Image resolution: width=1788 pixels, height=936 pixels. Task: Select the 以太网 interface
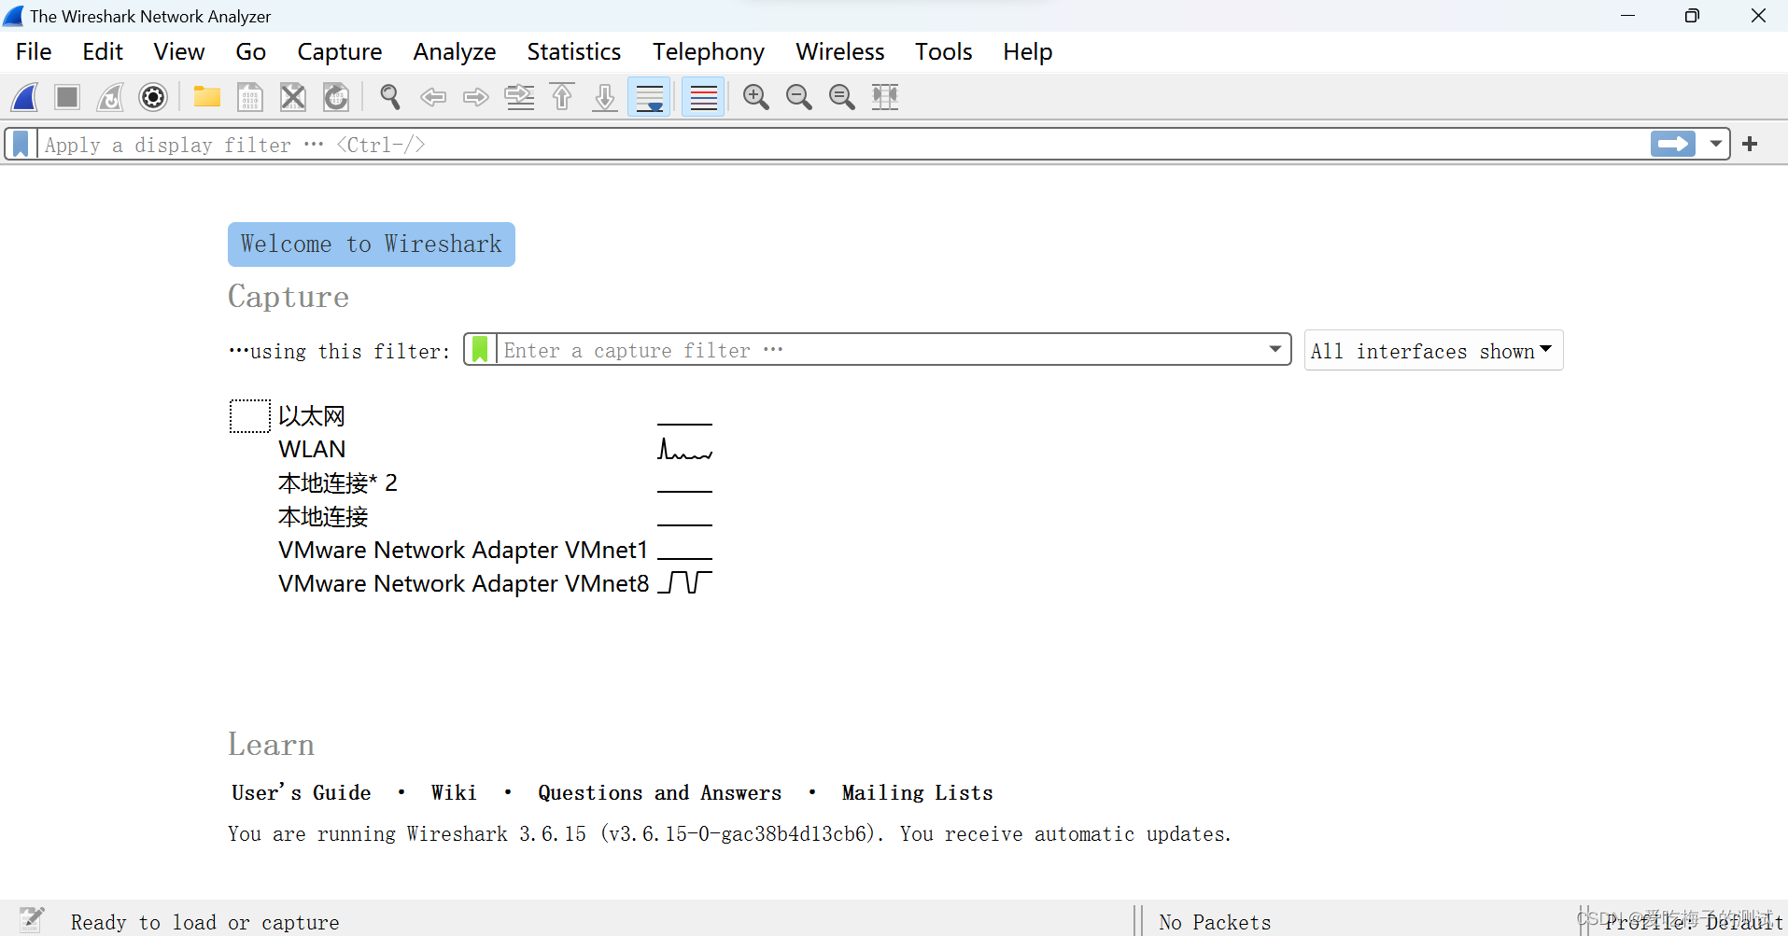pos(312,416)
